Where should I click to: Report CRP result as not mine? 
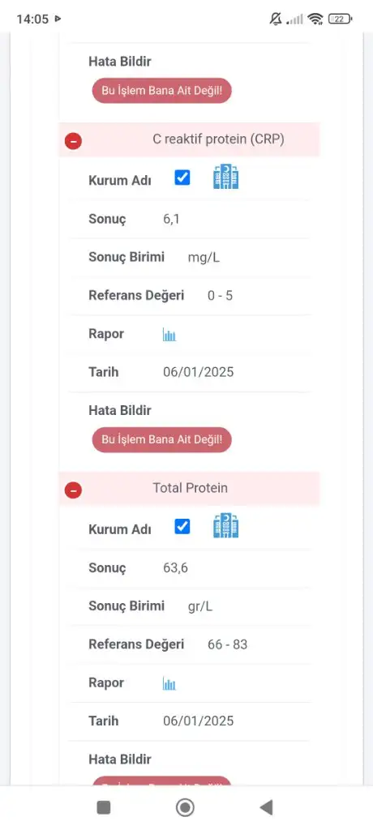pos(161,439)
